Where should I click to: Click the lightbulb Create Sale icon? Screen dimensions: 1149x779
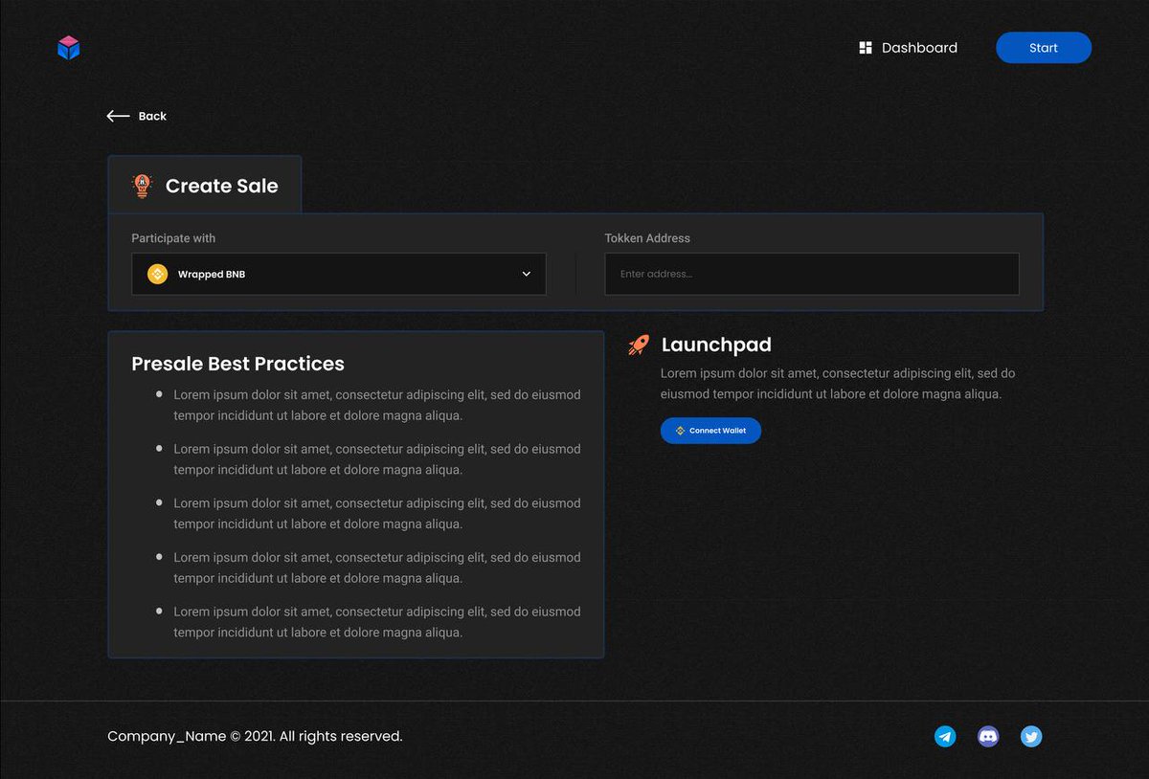(142, 186)
